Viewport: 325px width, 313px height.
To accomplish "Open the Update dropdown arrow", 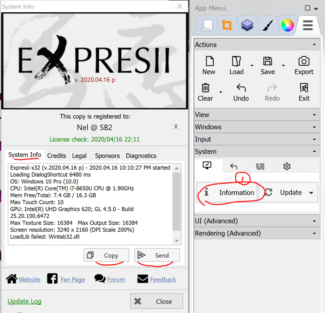I will (311, 193).
